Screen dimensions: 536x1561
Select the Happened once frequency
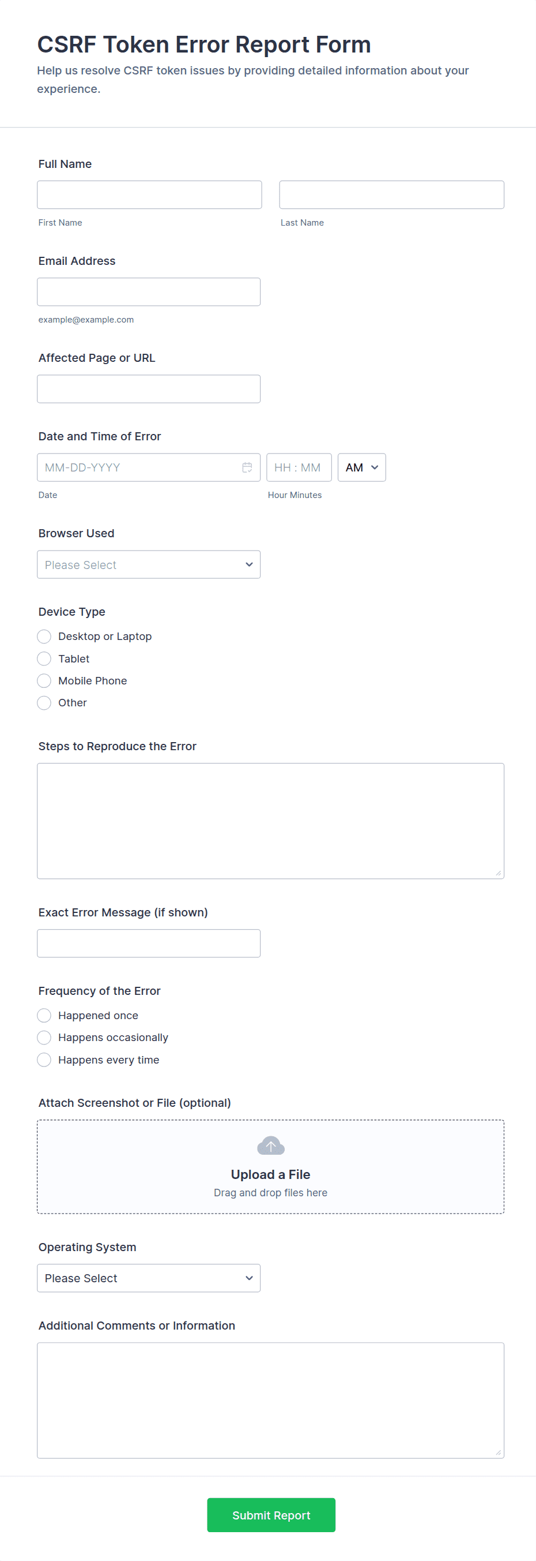[x=44, y=1015]
